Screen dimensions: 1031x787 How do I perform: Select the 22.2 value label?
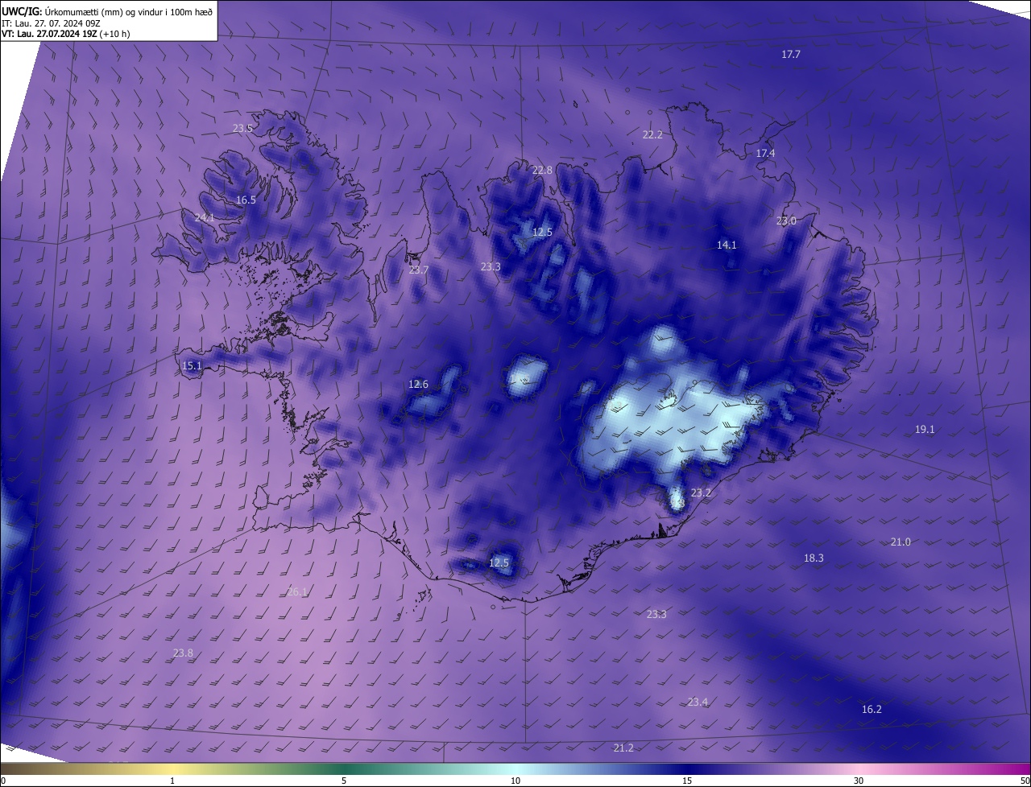coord(652,135)
